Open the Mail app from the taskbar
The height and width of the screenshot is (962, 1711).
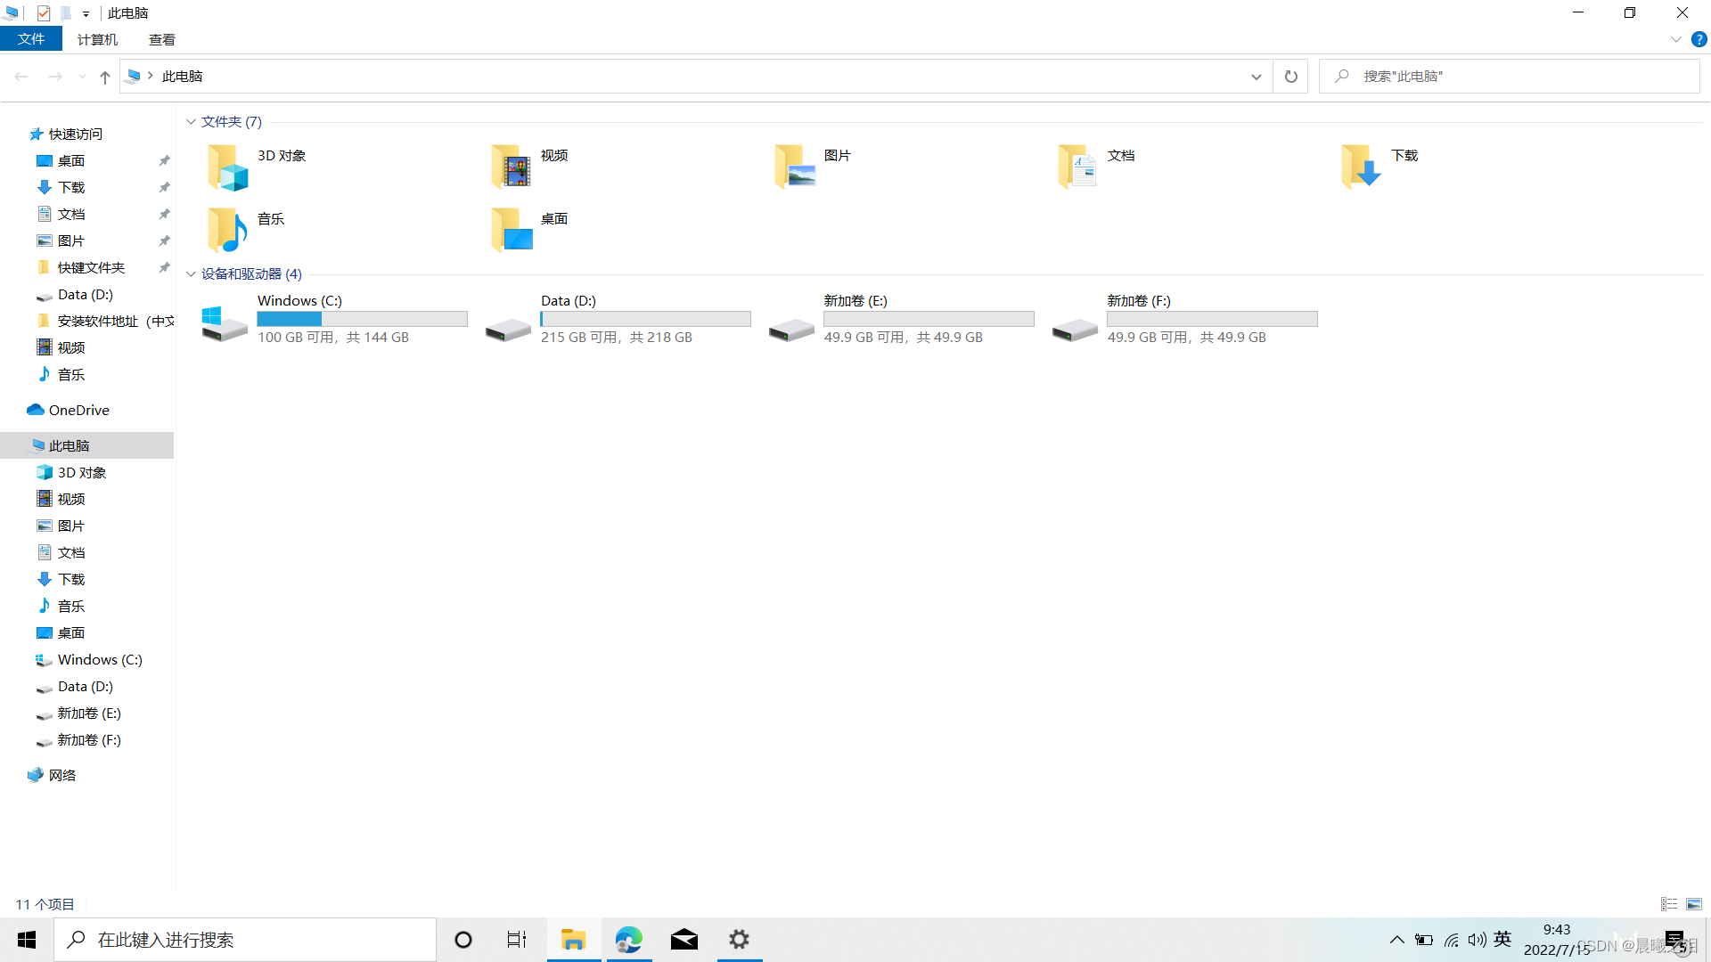coord(684,940)
